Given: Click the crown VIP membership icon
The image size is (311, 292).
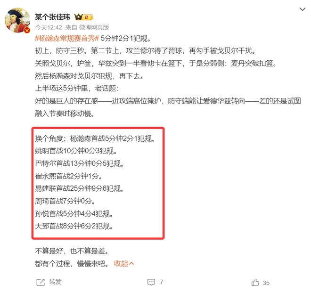Looking at the screenshot, I should coord(78,17).
